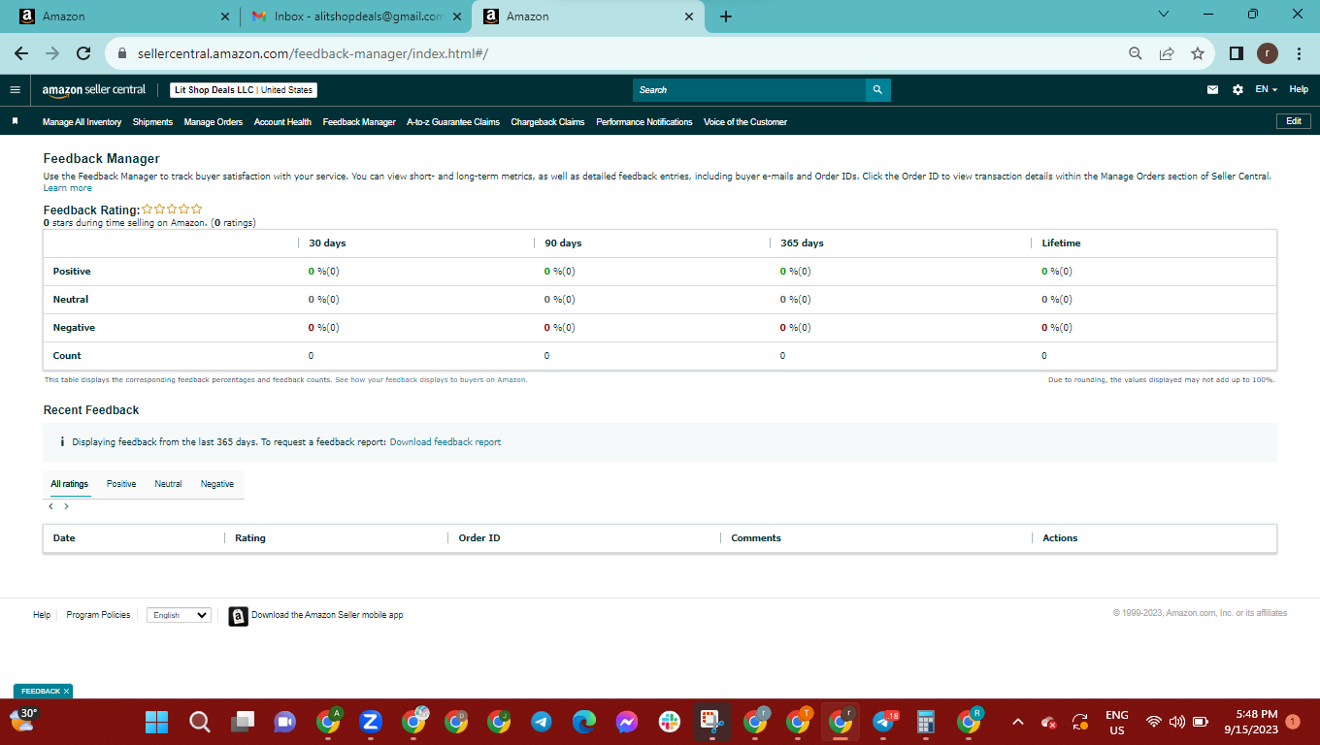Screen dimensions: 1320x745
Task: Click the magnifier search button in Seller Central
Action: 877,90
